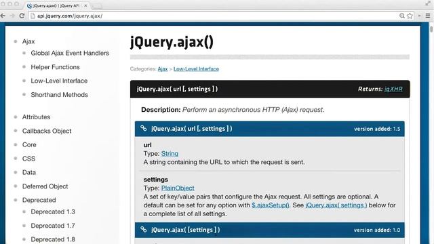The image size is (434, 244).
Task: Open a new tab with the tab strip button
Action: 97,6
